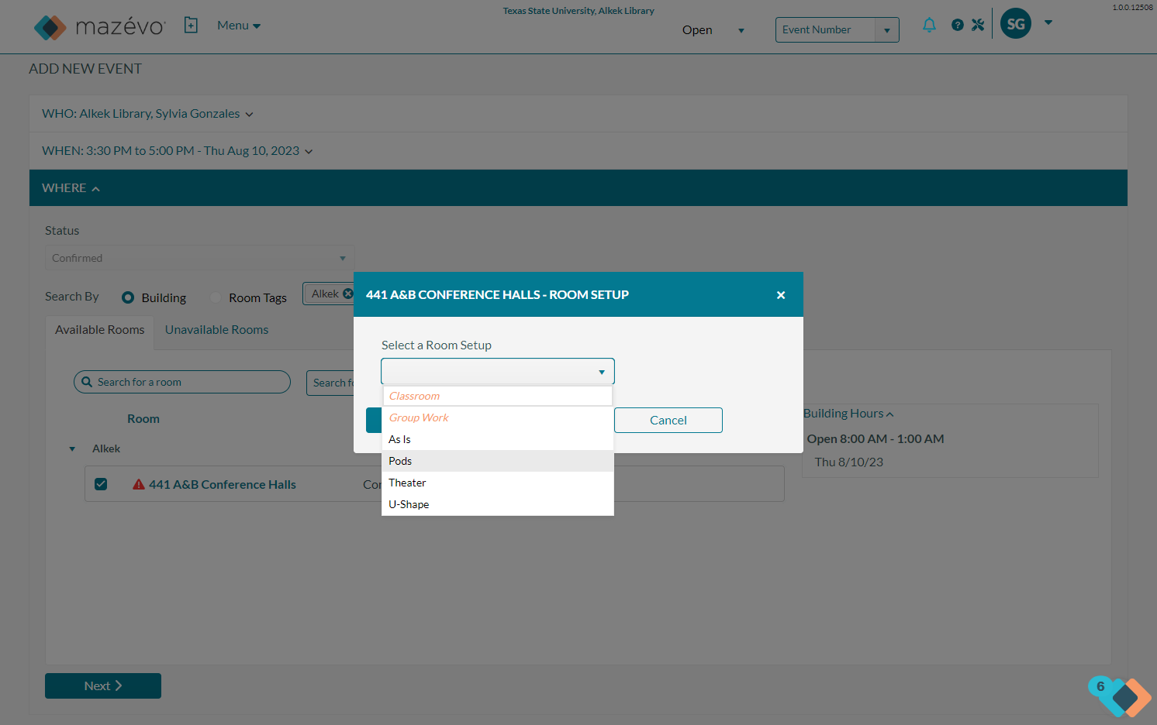
Task: Click the search magnifier icon
Action: [x=87, y=382]
